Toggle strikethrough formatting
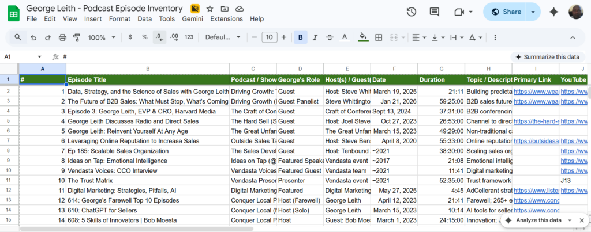Screen dimensions: 591x232 330,37
